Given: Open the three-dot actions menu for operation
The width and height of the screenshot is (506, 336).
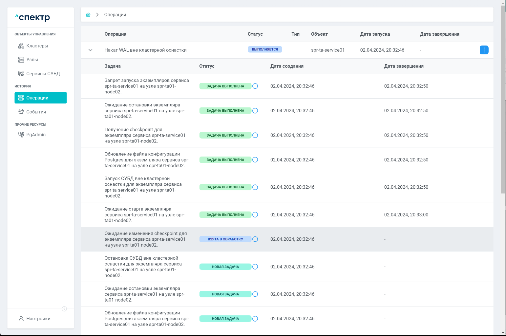Looking at the screenshot, I should [x=484, y=50].
